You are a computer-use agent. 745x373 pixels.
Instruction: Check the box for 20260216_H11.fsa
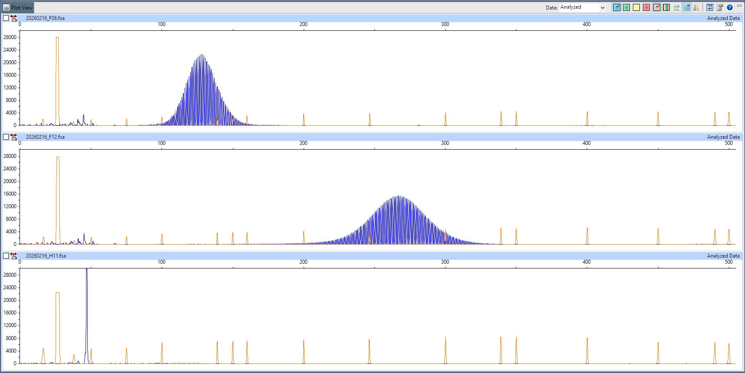(x=6, y=256)
